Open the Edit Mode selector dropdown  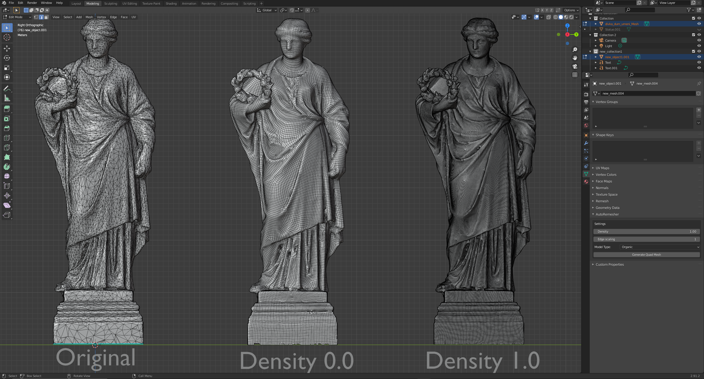click(x=17, y=17)
